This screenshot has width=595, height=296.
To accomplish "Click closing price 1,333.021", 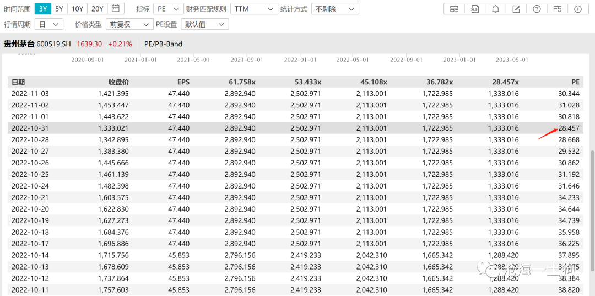I will pos(113,128).
